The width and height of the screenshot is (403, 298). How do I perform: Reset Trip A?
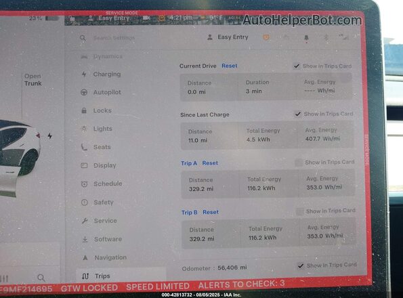pos(210,163)
